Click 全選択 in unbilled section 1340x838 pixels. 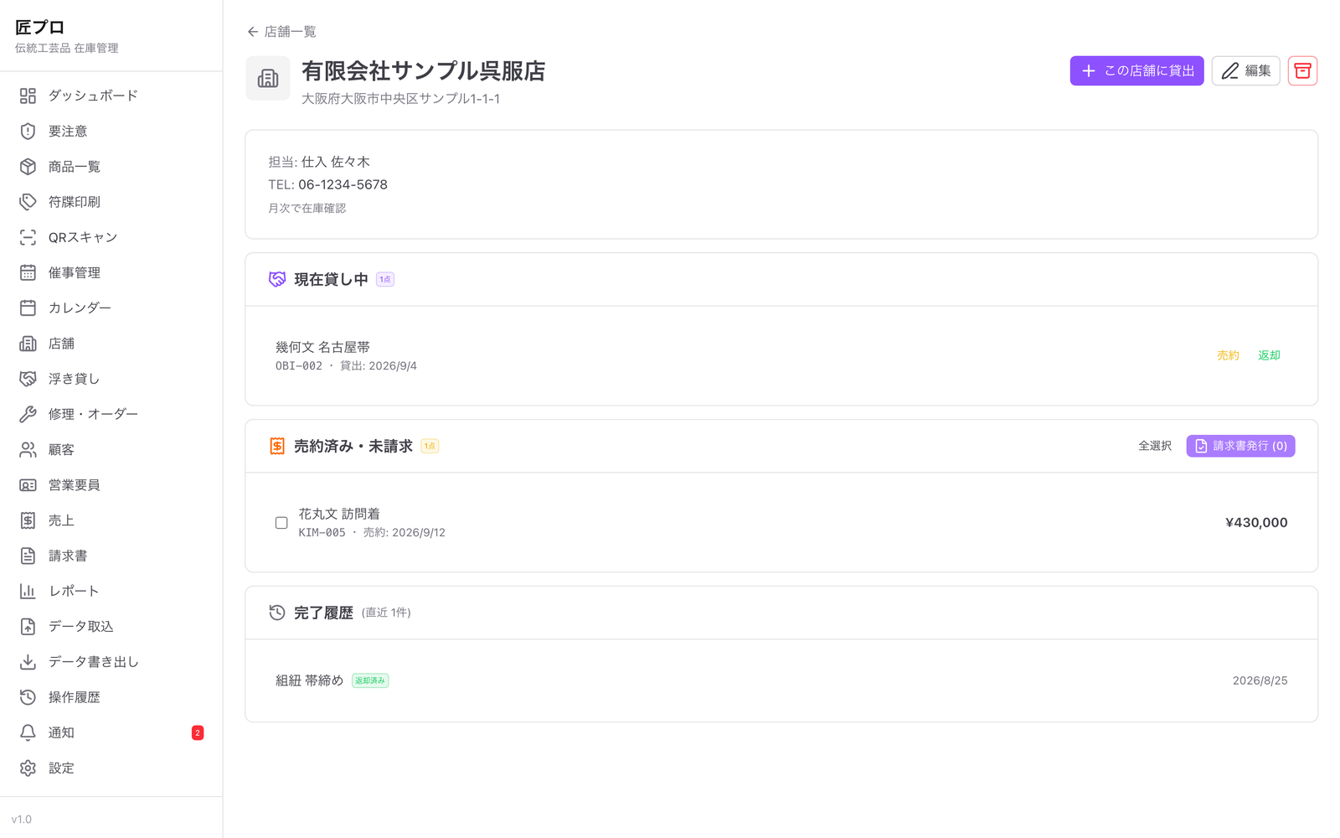click(x=1155, y=446)
